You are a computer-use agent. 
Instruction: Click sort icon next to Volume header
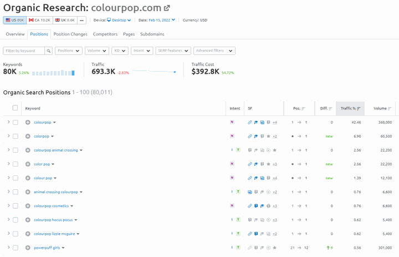[390, 109]
